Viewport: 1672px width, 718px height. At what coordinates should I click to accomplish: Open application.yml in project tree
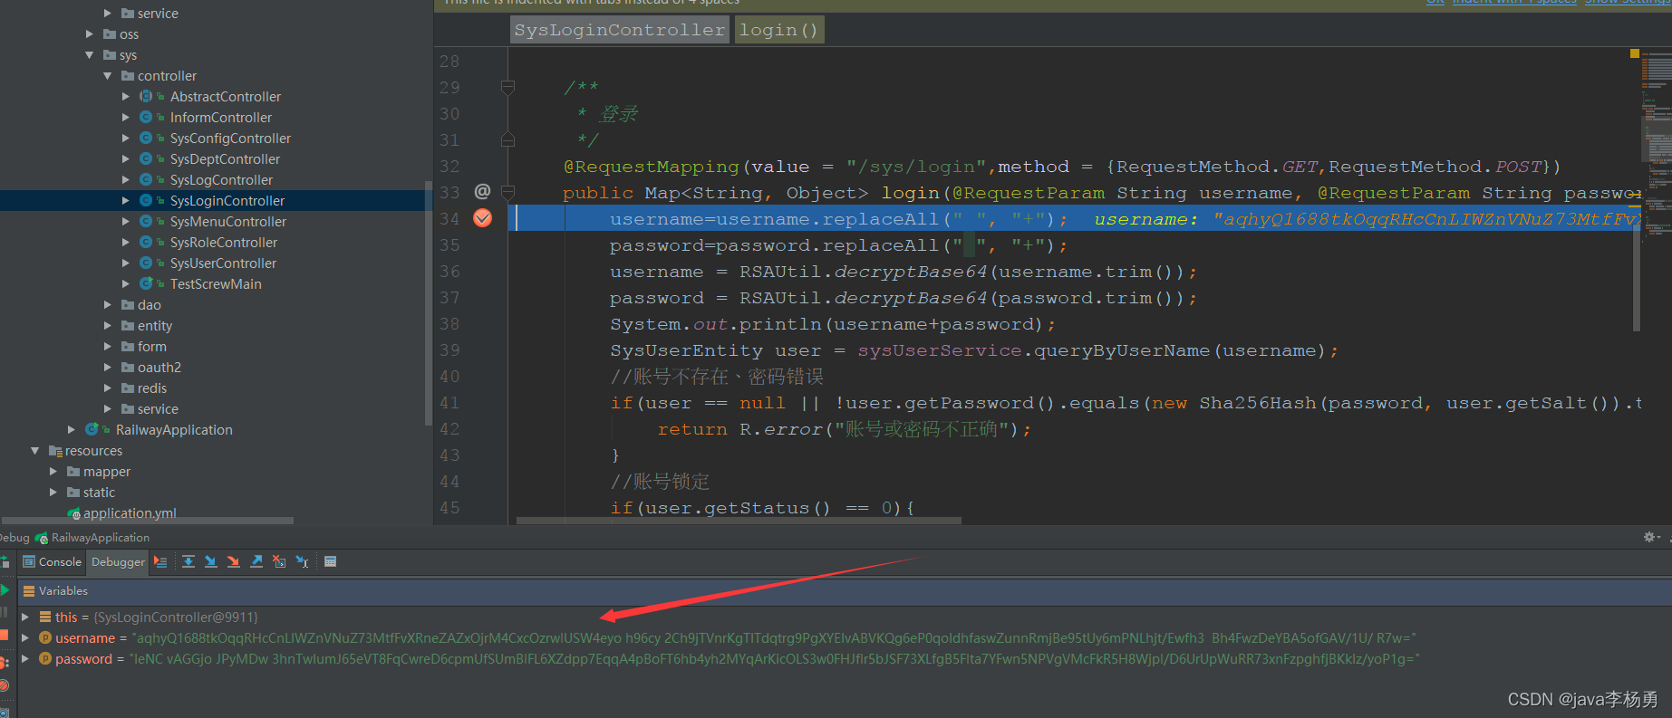click(130, 513)
